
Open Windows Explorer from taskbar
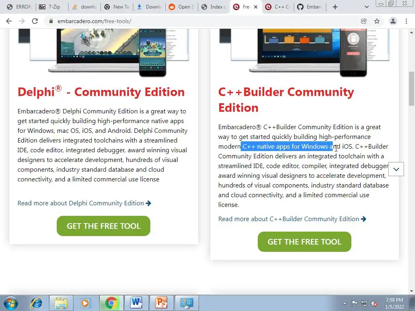tap(61, 303)
